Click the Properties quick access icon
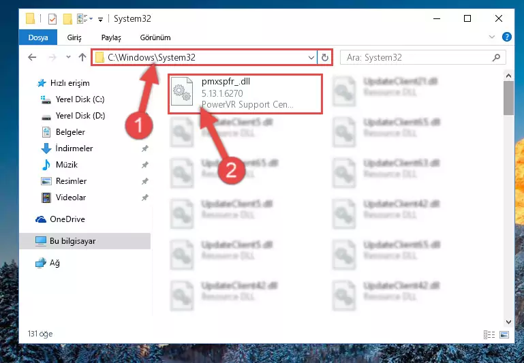Viewport: 524px width, 363px height. pyautogui.click(x=52, y=18)
